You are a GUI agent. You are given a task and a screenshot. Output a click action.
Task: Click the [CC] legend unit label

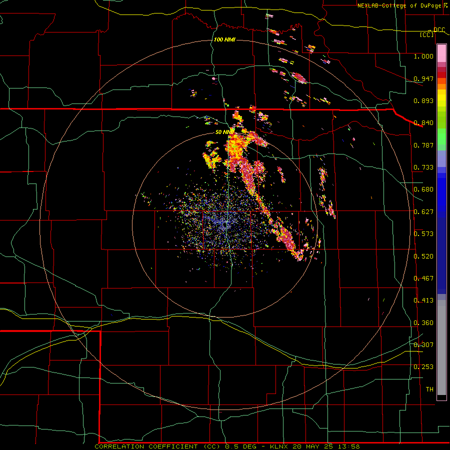click(427, 34)
